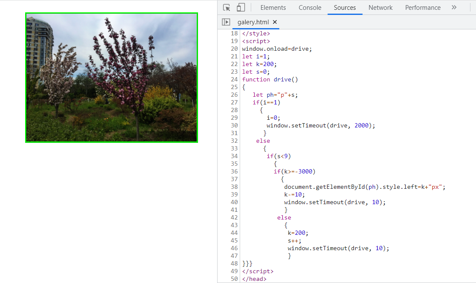This screenshot has height=283, width=476.
Task: Place cursor on window.onload=drive line
Action: click(x=277, y=49)
